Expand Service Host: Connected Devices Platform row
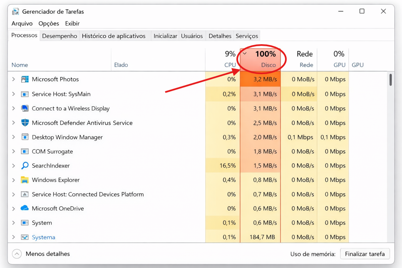 point(14,194)
